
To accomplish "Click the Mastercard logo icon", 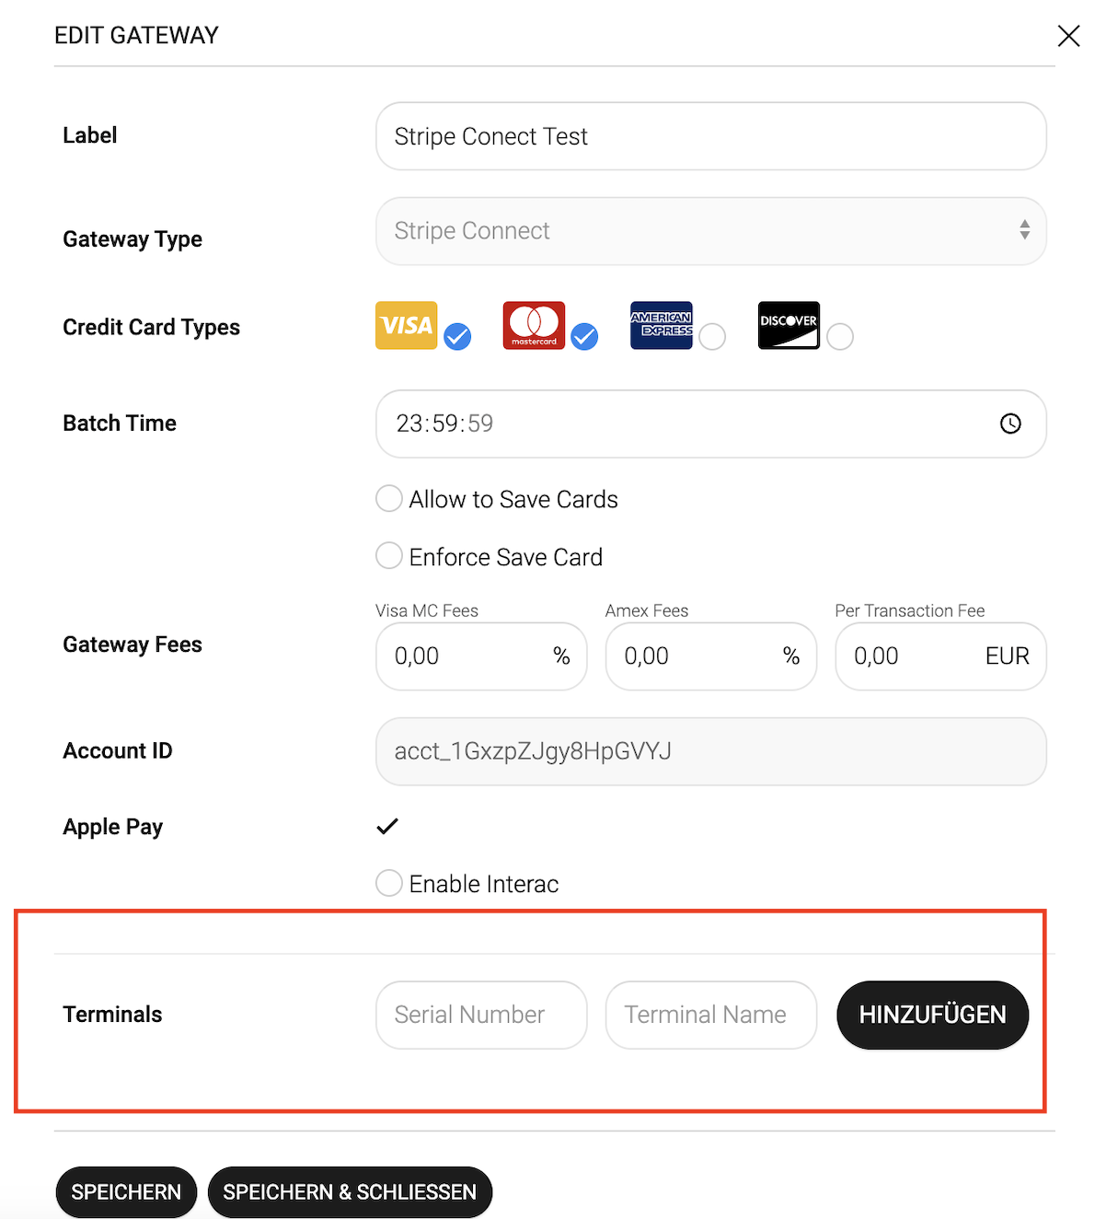I will [x=534, y=326].
